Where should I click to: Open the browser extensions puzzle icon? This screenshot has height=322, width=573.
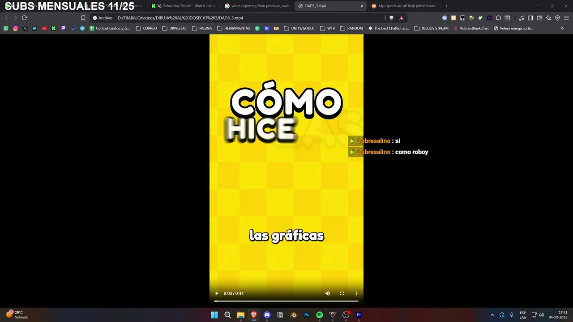(498, 18)
